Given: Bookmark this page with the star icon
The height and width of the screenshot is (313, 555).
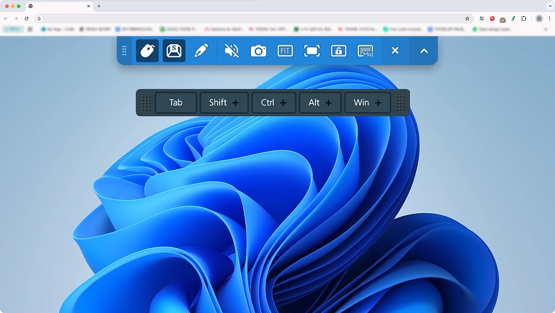Looking at the screenshot, I should tap(467, 19).
